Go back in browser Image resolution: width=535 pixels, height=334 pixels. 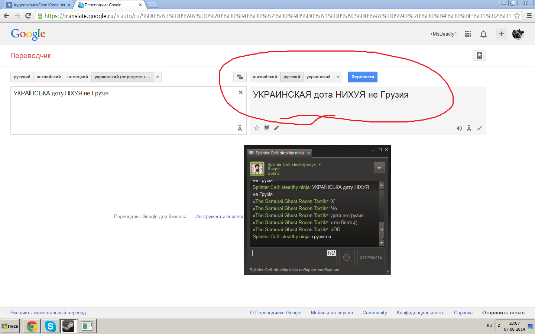click(6, 16)
